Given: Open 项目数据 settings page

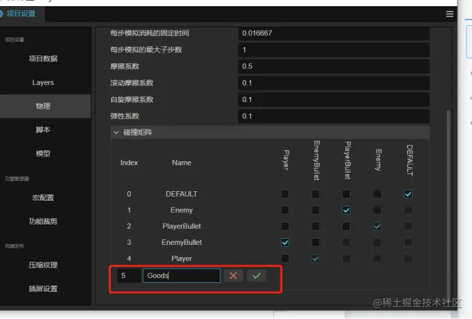Looking at the screenshot, I should point(43,58).
